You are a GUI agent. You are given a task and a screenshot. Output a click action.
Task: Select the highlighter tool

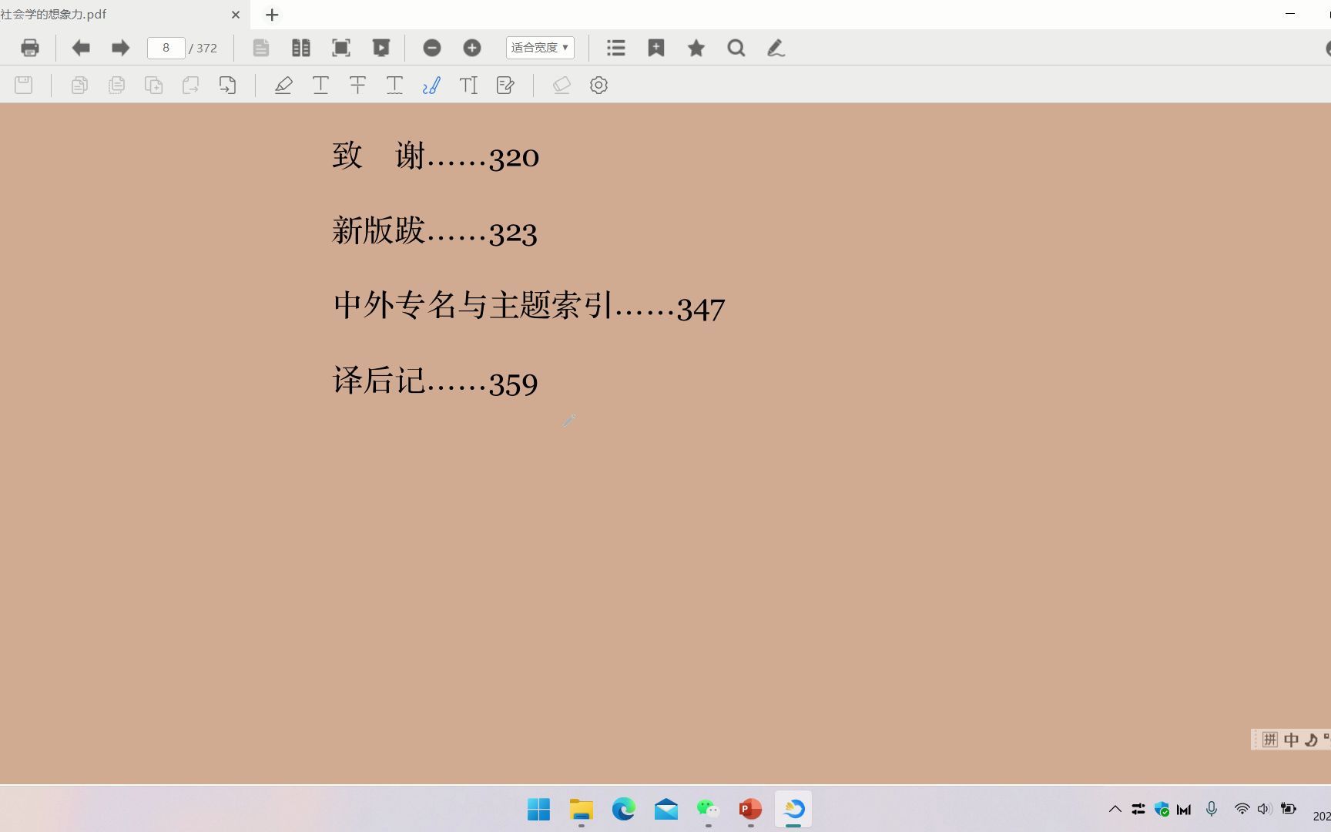(283, 85)
